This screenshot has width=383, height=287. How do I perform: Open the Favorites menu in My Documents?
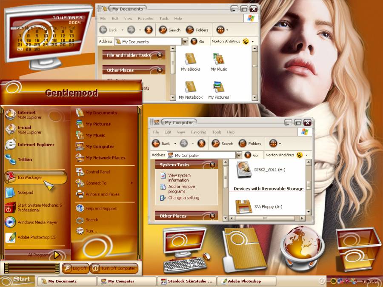pyautogui.click(x=146, y=19)
